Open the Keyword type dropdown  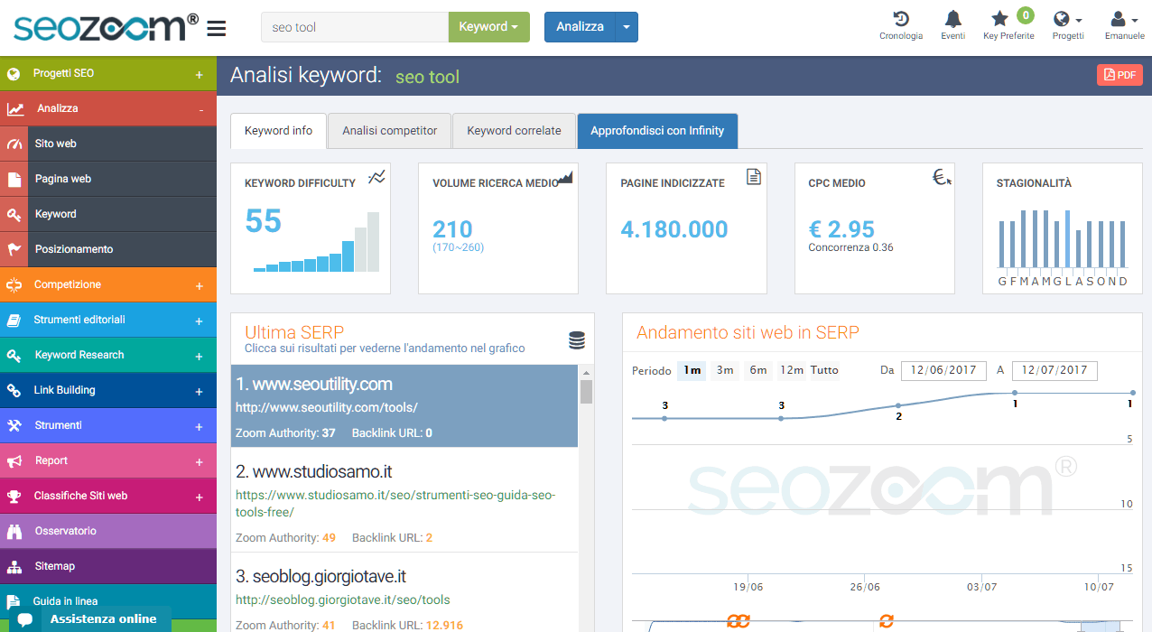click(x=488, y=27)
